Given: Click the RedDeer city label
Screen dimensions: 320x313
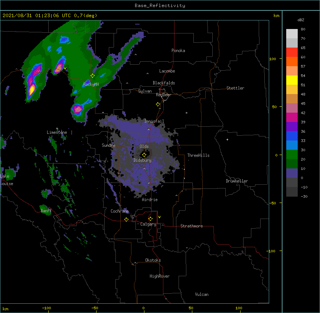Looking at the screenshot, I should tap(163, 95).
